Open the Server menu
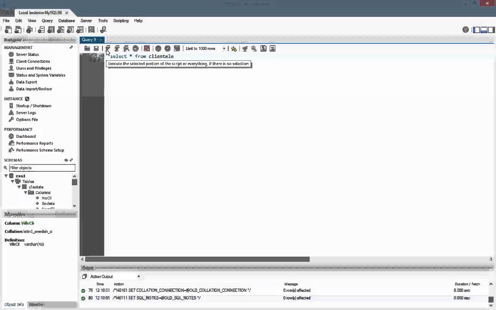The height and width of the screenshot is (310, 496). (86, 21)
